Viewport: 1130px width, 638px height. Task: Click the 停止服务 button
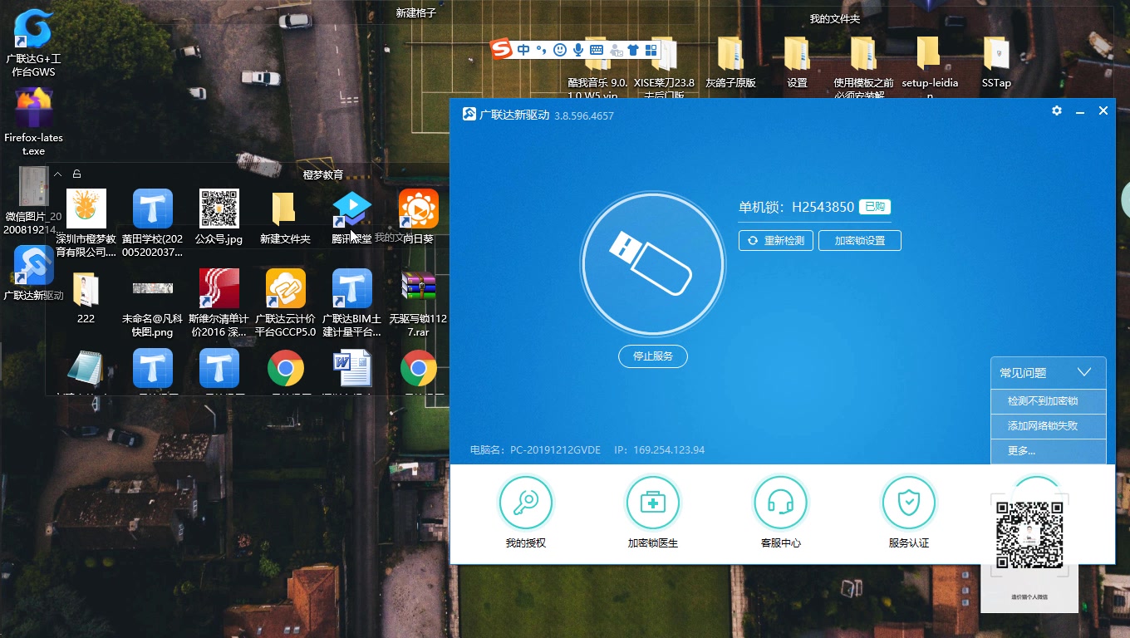pyautogui.click(x=653, y=356)
